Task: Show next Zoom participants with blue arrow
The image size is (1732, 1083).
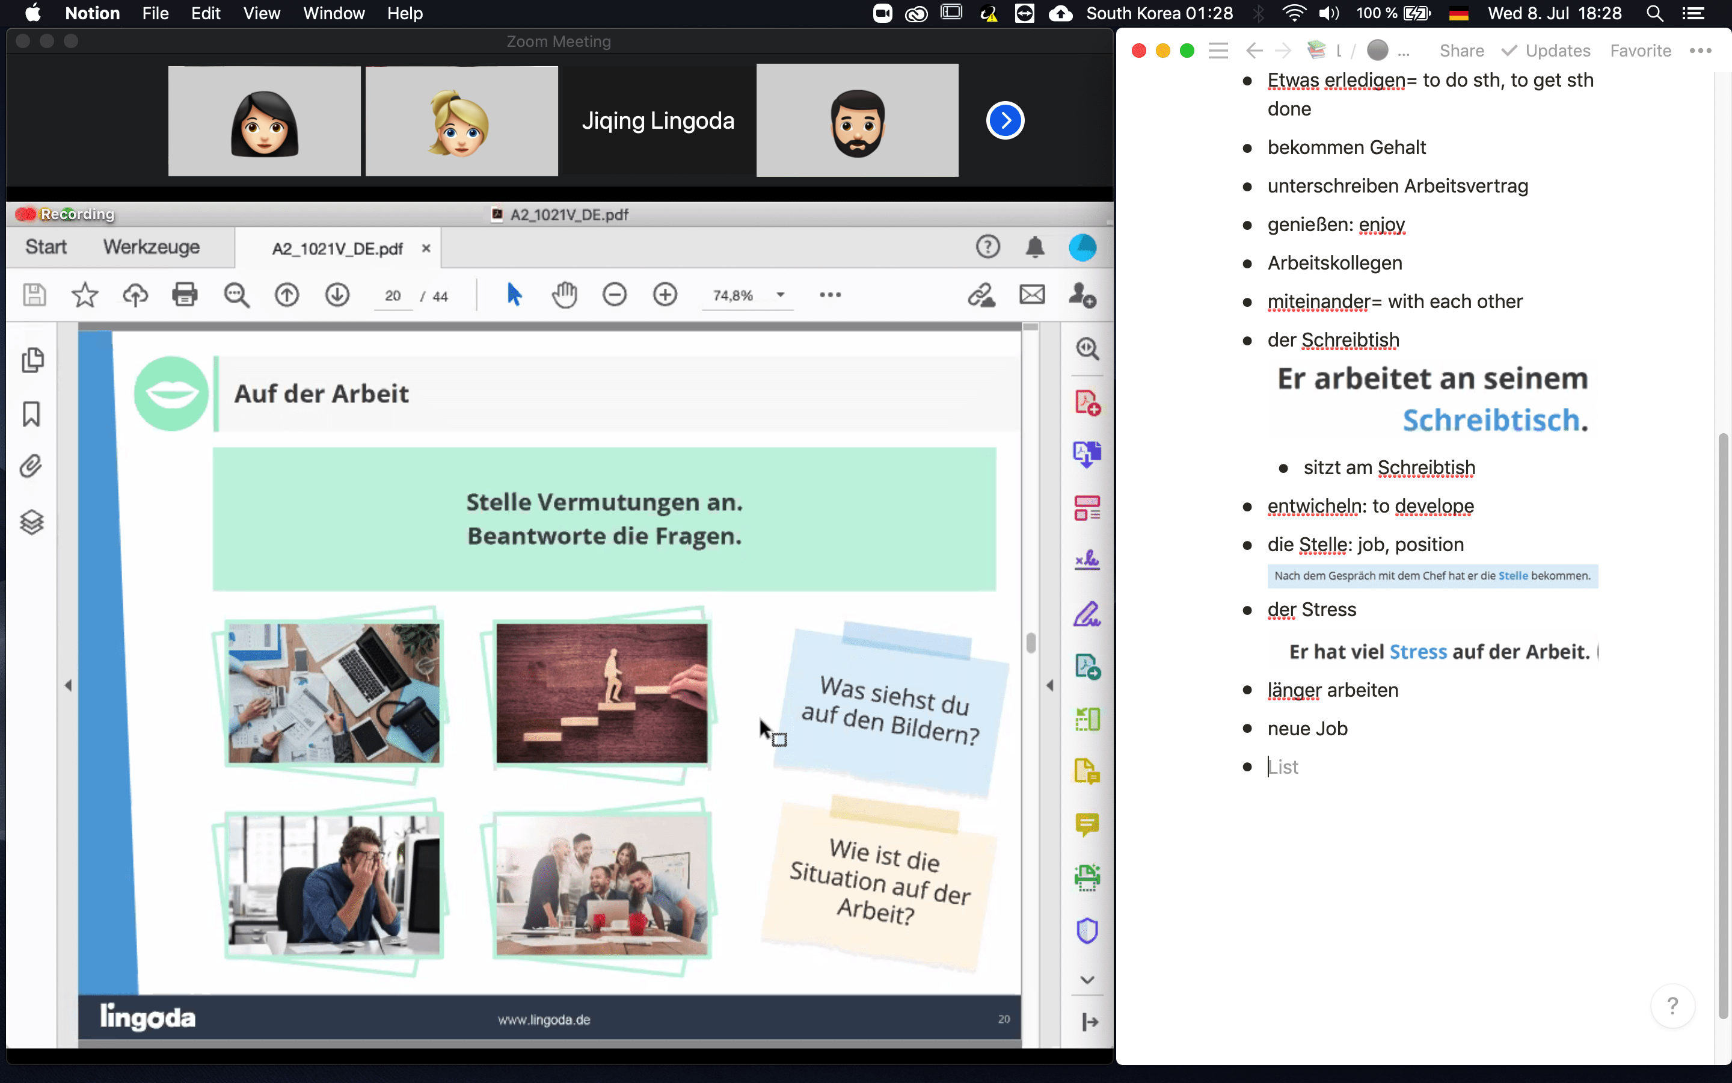Action: coord(1005,120)
